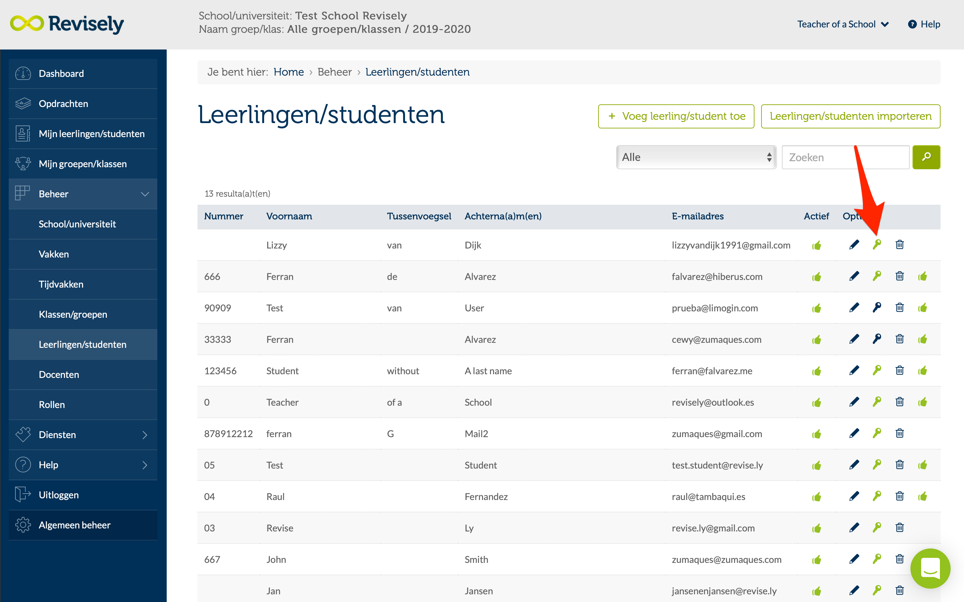Click the Opdrachten stack icon in sidebar
The height and width of the screenshot is (602, 964).
click(23, 103)
